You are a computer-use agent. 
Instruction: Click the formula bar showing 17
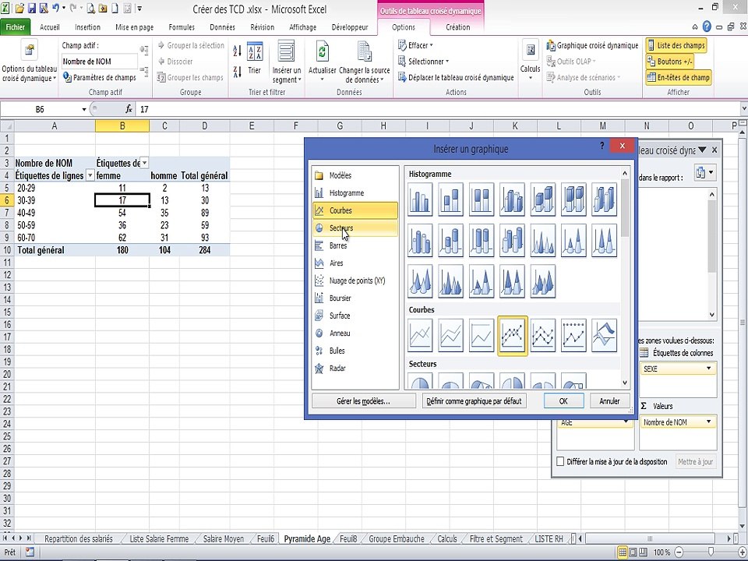click(x=439, y=109)
